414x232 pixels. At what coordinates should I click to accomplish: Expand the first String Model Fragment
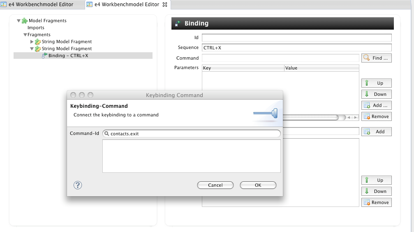point(32,42)
